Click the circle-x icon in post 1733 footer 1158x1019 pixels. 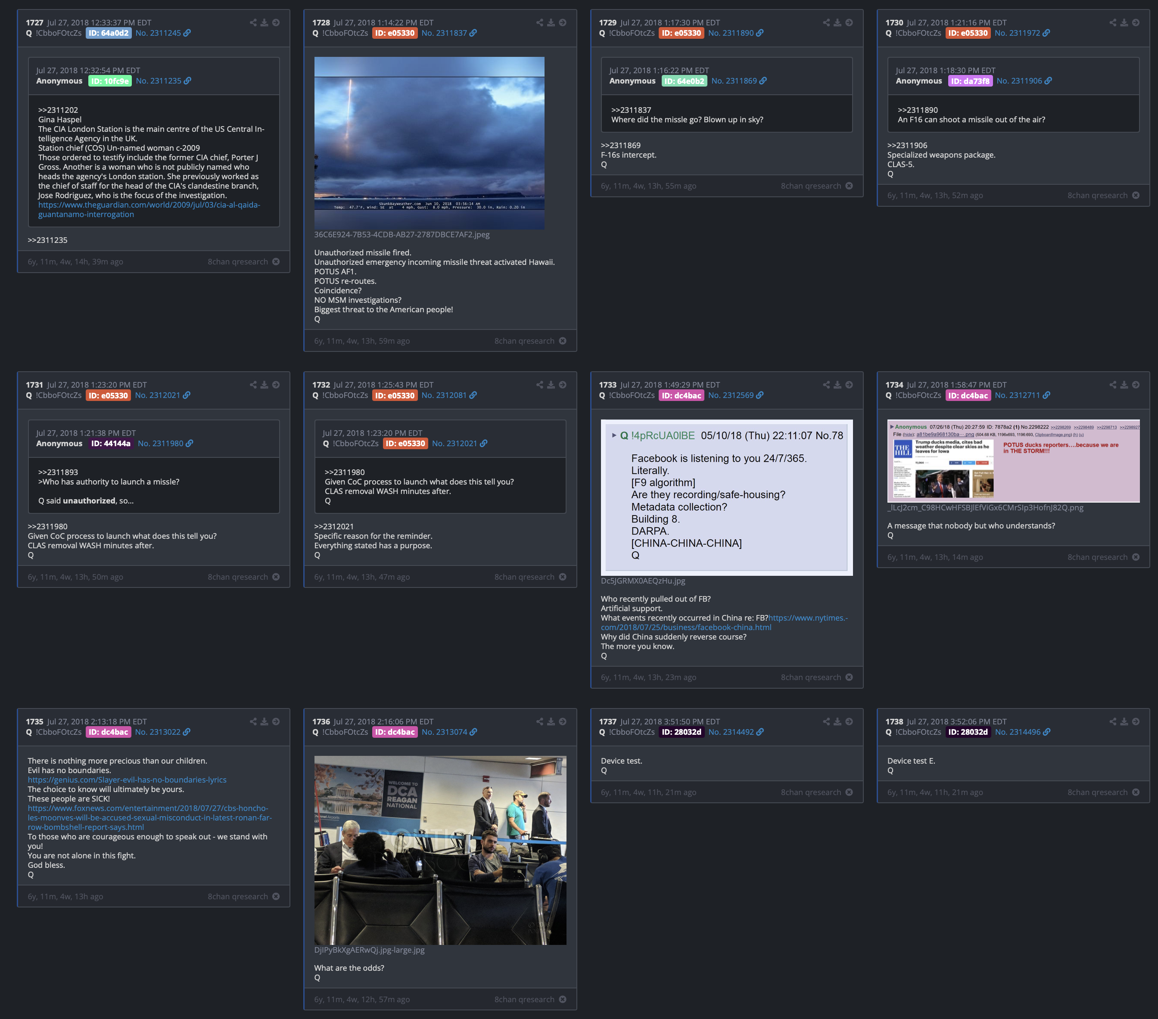coord(849,677)
